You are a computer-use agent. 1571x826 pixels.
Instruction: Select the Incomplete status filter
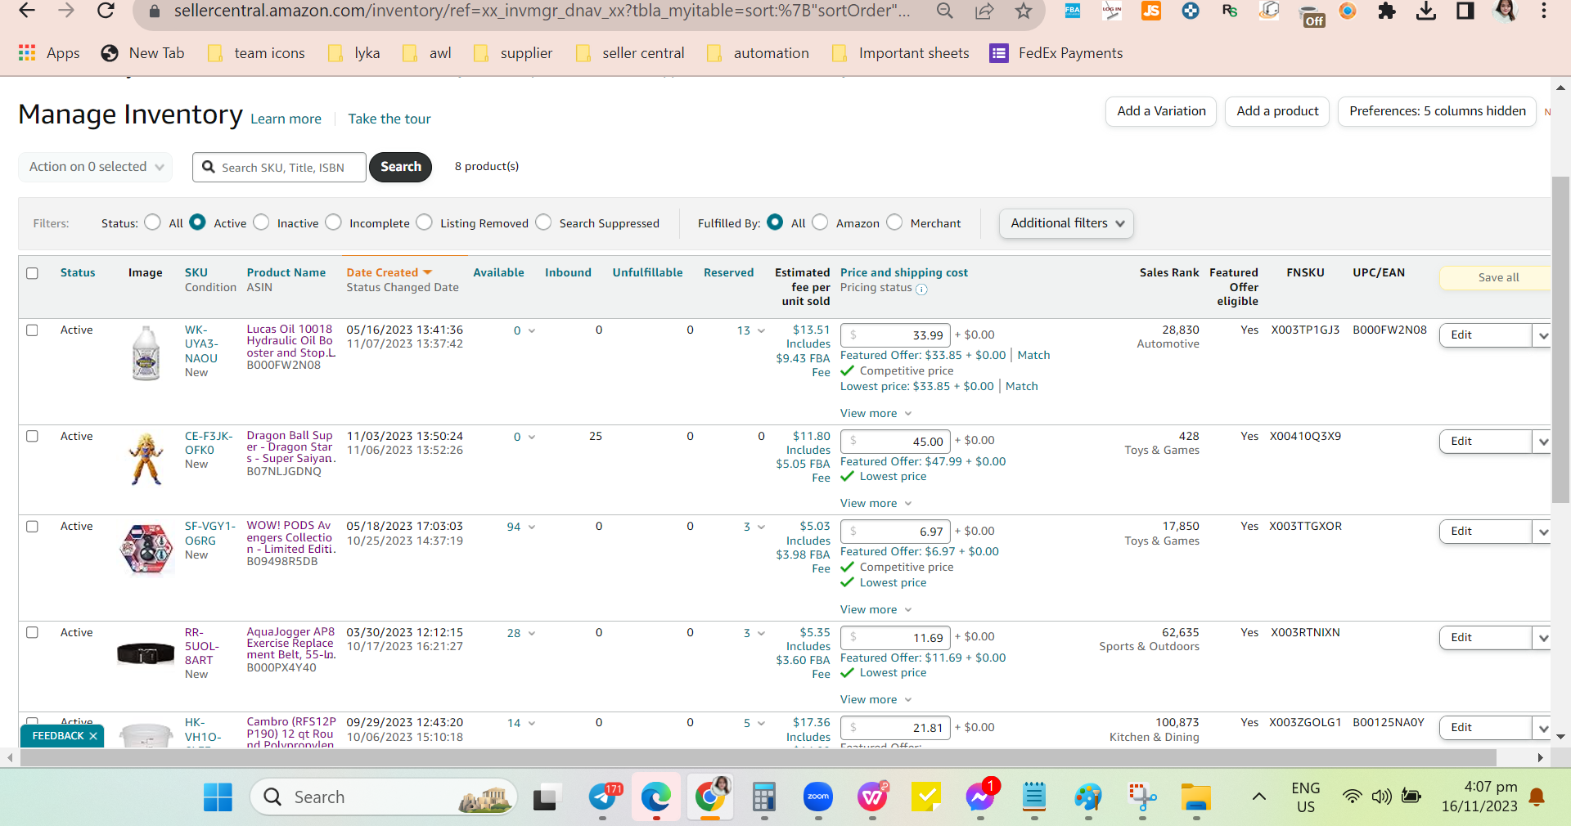333,222
